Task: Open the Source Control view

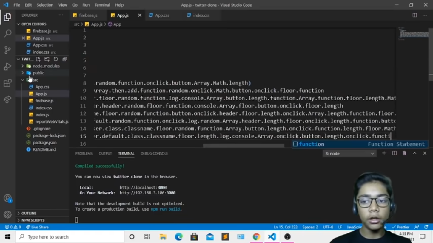Action: click(7, 50)
